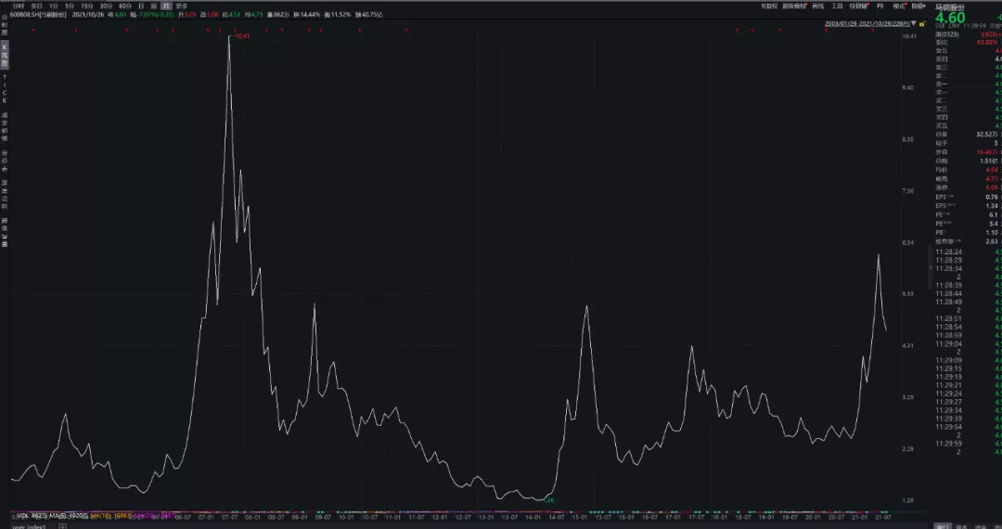Select the 5分 interval
Viewport: 1002px width, 529px height.
point(70,6)
